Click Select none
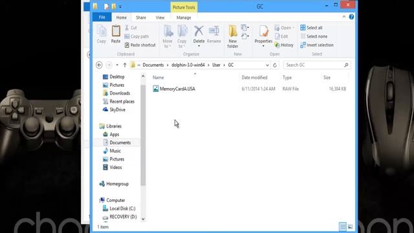 click(x=314, y=36)
